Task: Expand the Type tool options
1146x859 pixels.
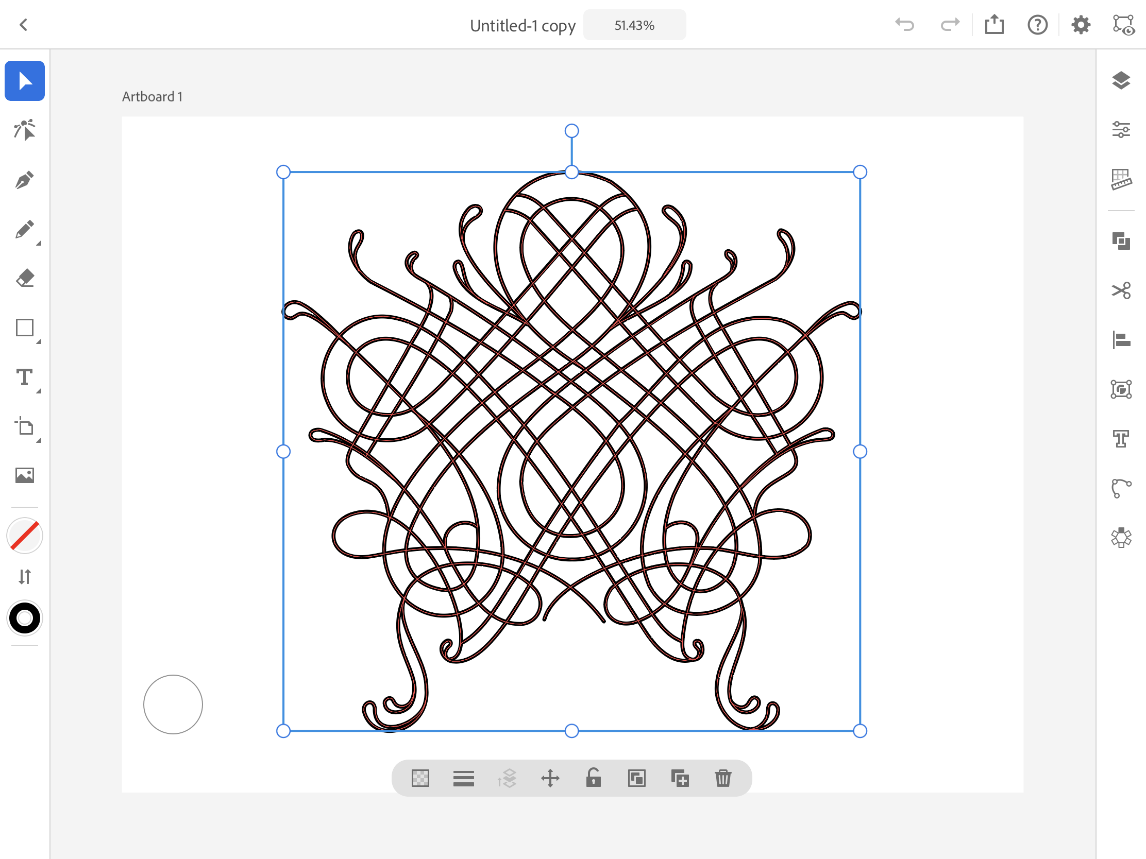Action: (x=38, y=391)
